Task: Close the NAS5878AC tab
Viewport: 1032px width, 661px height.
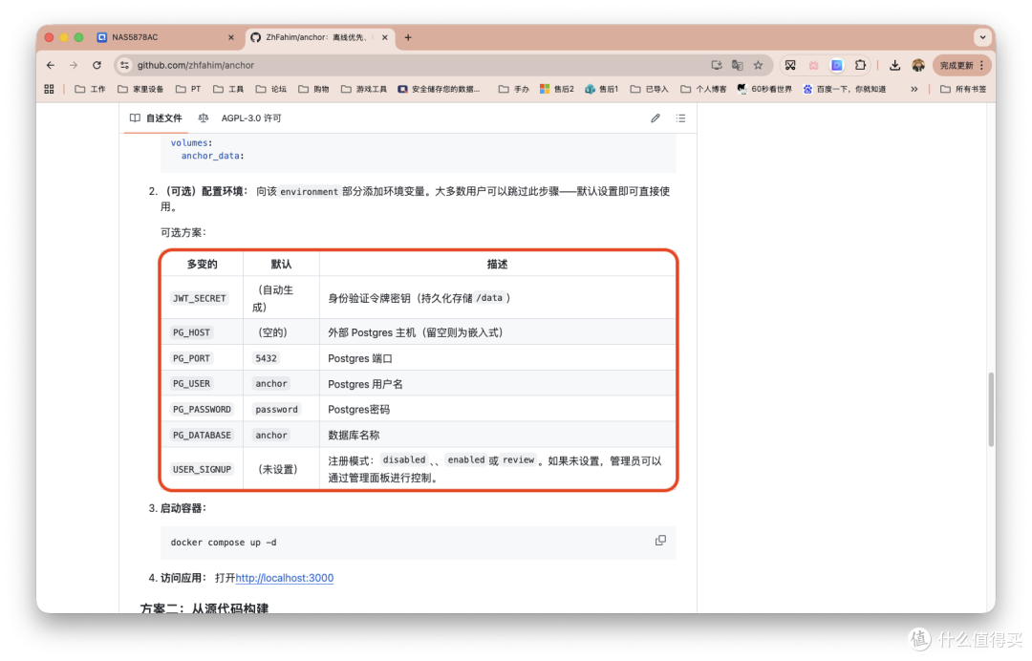Action: coord(231,37)
